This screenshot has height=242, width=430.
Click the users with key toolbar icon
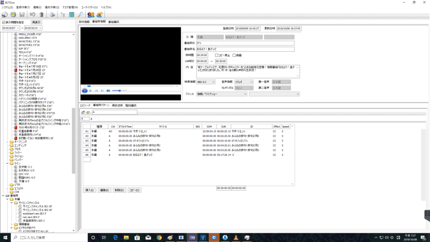(x=100, y=15)
